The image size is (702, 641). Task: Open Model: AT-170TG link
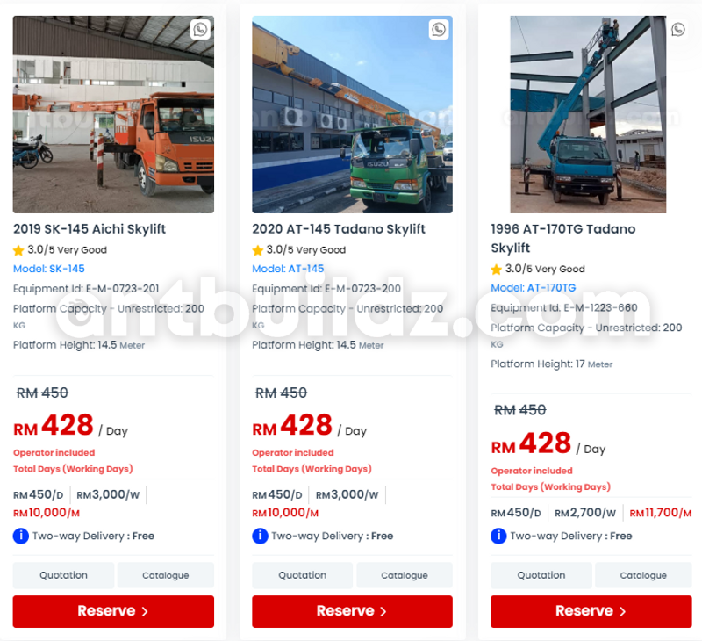pyautogui.click(x=534, y=288)
